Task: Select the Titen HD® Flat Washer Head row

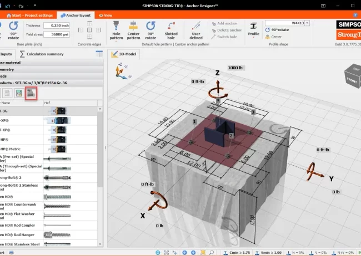Action: (x=48, y=216)
